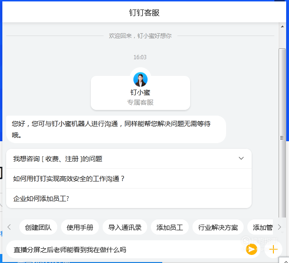Select the 使用手册 quick reply chip
This screenshot has height=263, width=289.
tap(80, 227)
